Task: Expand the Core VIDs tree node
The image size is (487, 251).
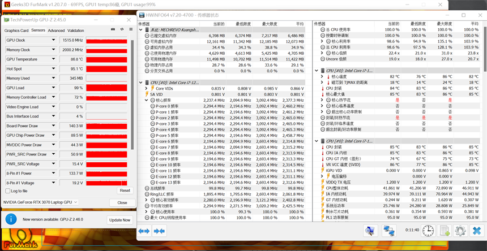Action: [x=147, y=89]
